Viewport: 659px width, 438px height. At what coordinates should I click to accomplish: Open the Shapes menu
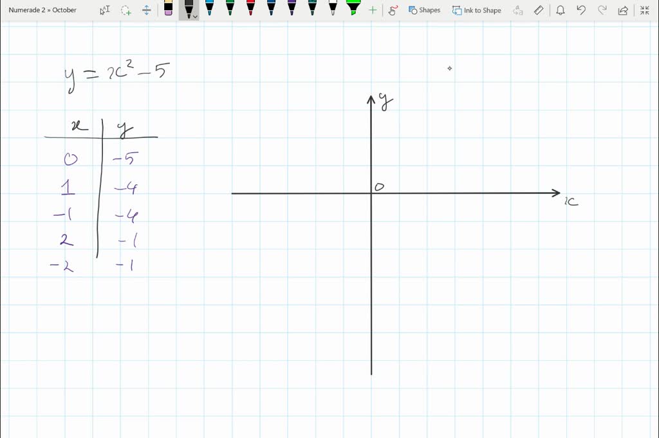tap(425, 10)
